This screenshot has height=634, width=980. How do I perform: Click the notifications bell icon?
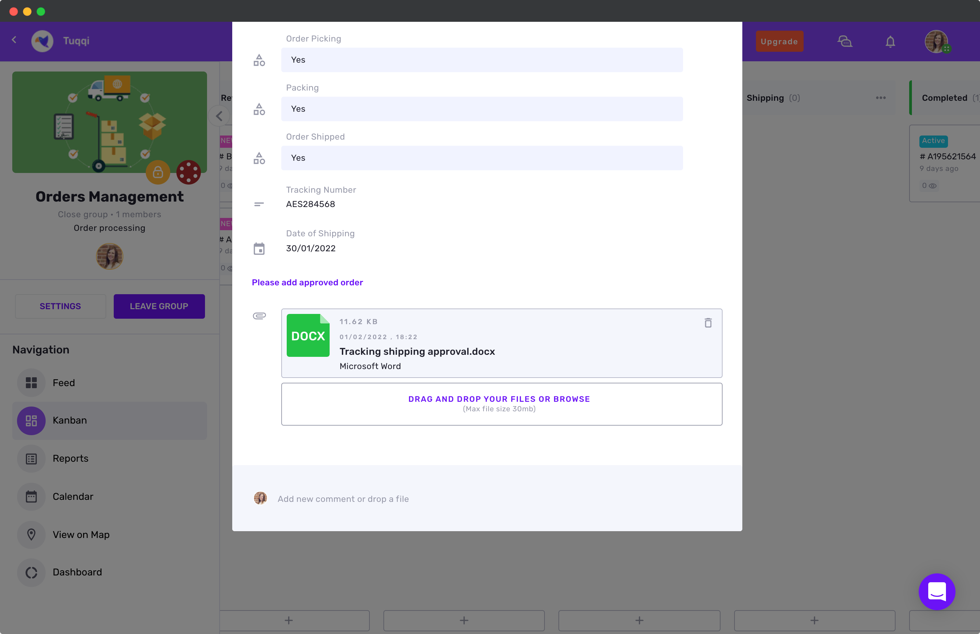pyautogui.click(x=890, y=42)
